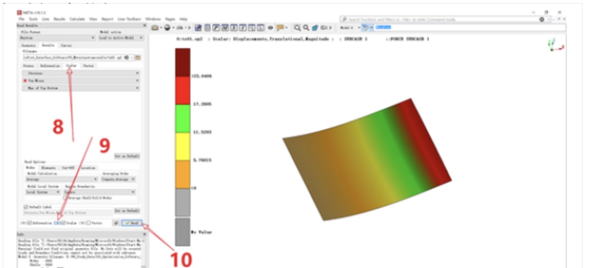Image resolution: width=589 pixels, height=268 pixels.
Task: Open the Load in Active Model dropdown
Action: pos(121,38)
